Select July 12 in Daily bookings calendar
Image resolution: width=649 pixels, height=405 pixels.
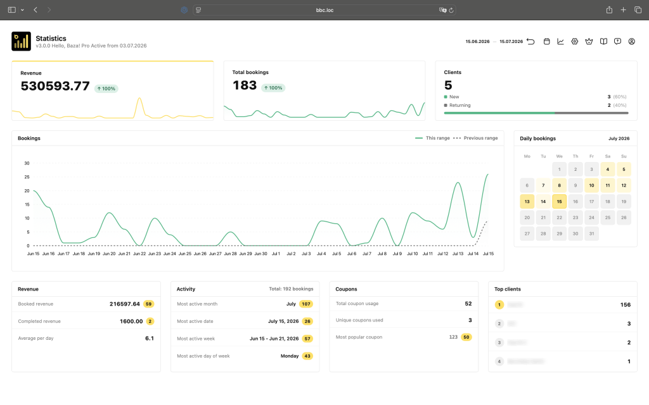[624, 185]
